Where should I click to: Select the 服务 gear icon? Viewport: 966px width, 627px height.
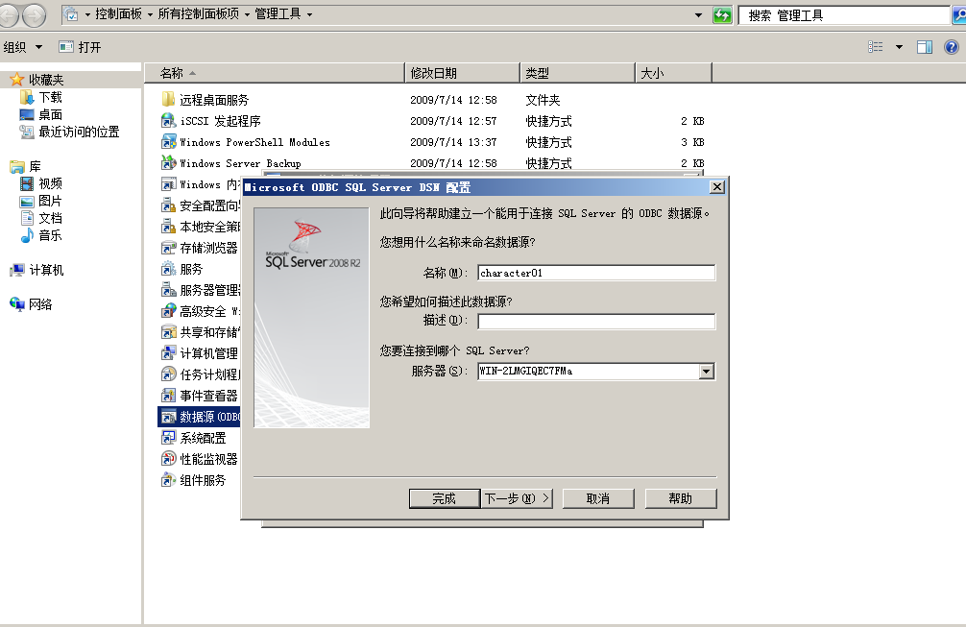[168, 269]
